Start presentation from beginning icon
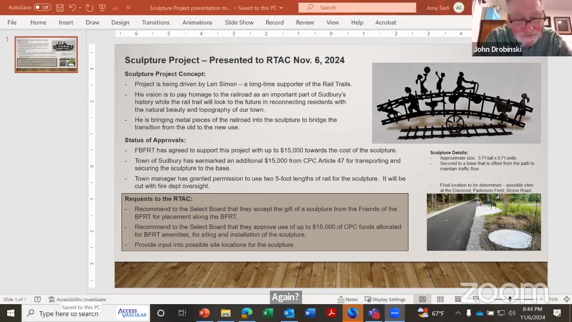 click(x=102, y=8)
